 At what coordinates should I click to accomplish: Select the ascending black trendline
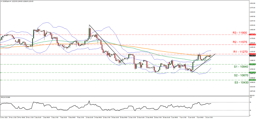point(203,63)
